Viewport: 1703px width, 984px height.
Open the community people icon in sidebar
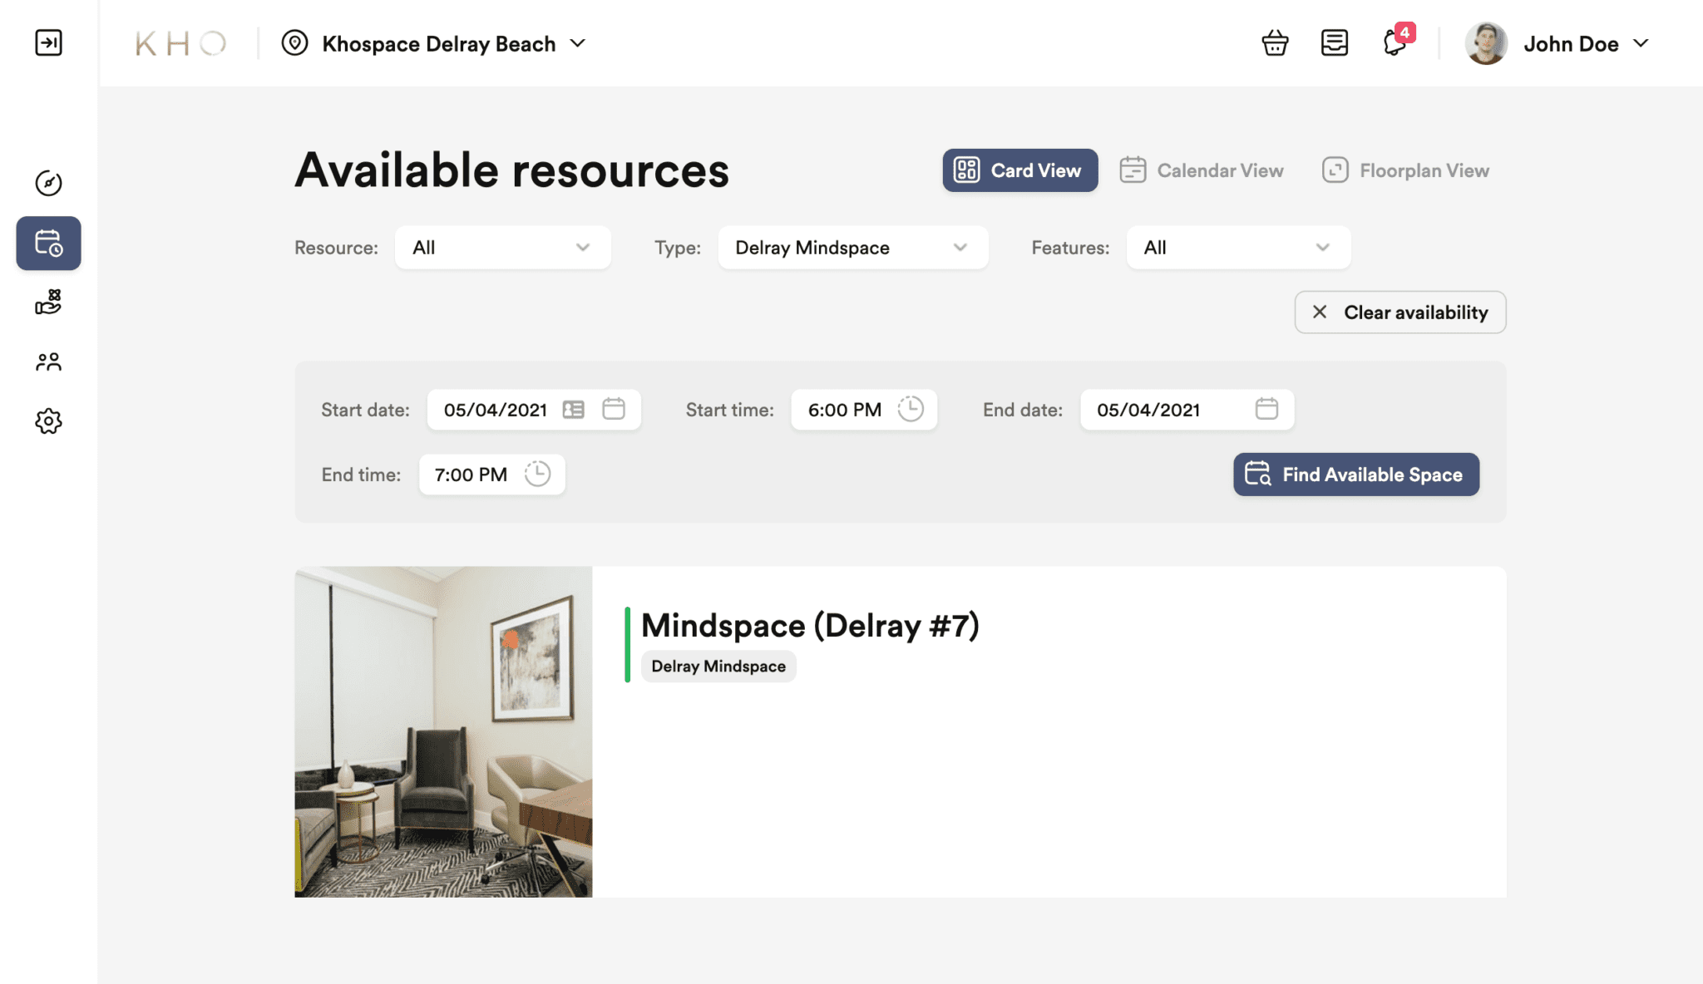pyautogui.click(x=48, y=362)
